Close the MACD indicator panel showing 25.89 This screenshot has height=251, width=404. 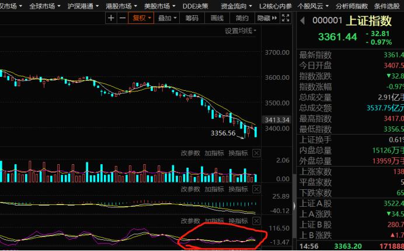[256, 189]
